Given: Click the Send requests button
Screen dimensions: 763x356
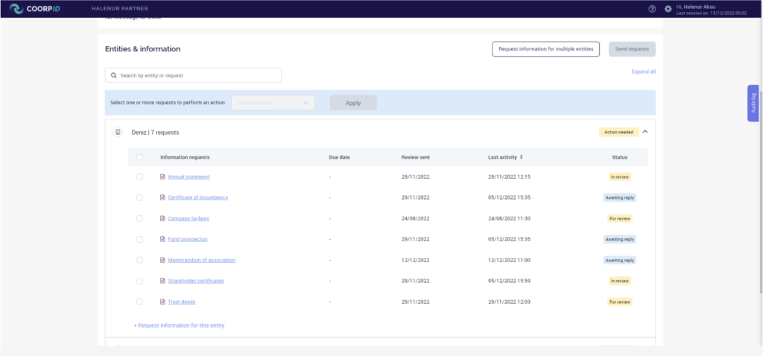Looking at the screenshot, I should click(x=632, y=49).
